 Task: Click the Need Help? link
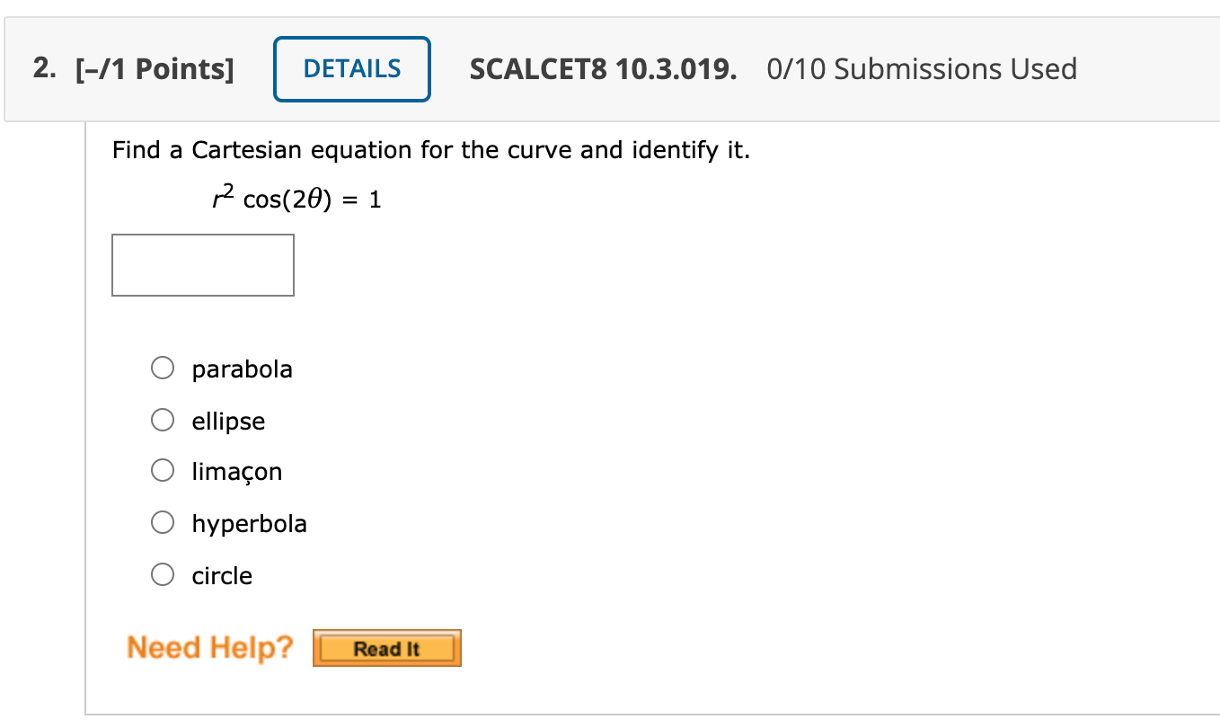pos(209,647)
